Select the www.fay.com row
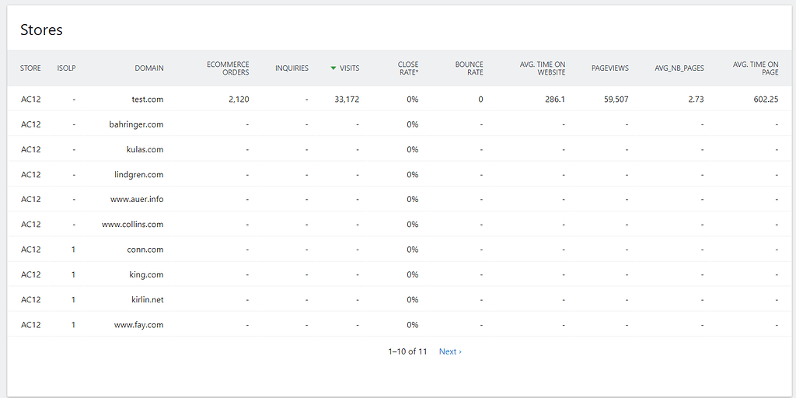The width and height of the screenshot is (796, 398). [x=398, y=324]
